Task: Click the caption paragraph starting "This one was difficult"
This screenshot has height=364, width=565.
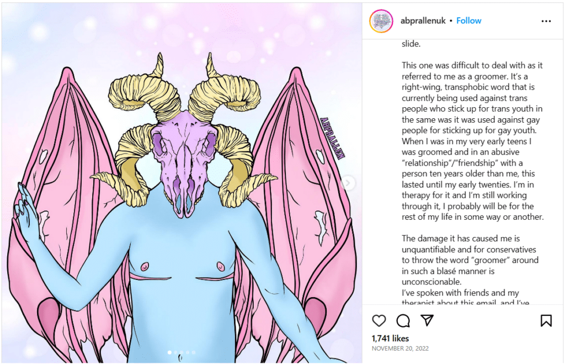Action: tap(472, 141)
